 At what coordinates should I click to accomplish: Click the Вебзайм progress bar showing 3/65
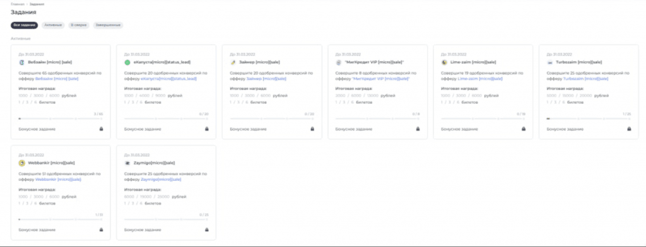point(61,118)
